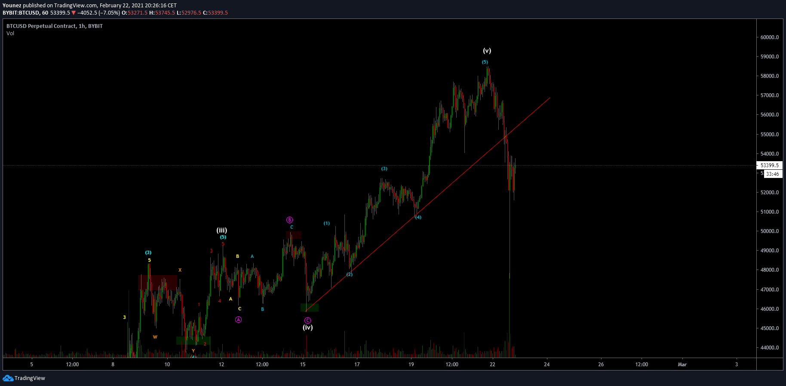Click the blue (2) wave label

[x=350, y=274]
